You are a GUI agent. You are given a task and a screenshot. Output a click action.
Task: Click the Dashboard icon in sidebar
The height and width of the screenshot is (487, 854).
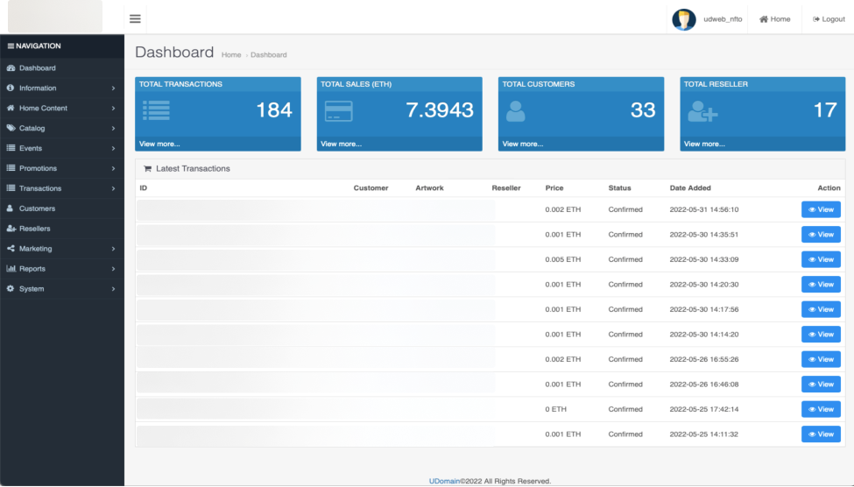pos(11,68)
